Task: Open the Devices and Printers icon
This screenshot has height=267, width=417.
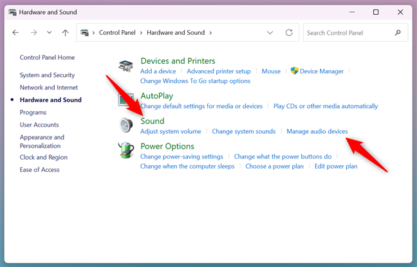Action: point(125,66)
